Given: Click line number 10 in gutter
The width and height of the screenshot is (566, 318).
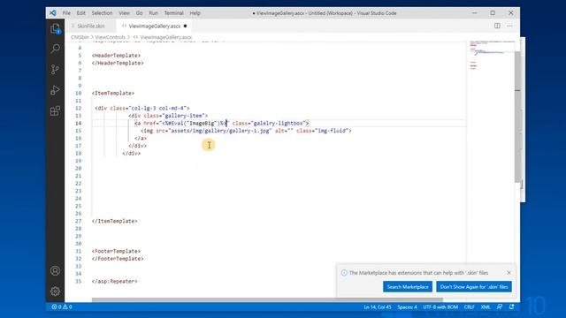Looking at the screenshot, I should pos(79,93).
